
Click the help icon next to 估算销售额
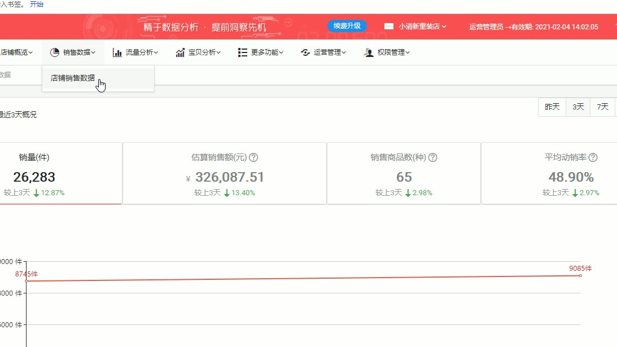254,157
